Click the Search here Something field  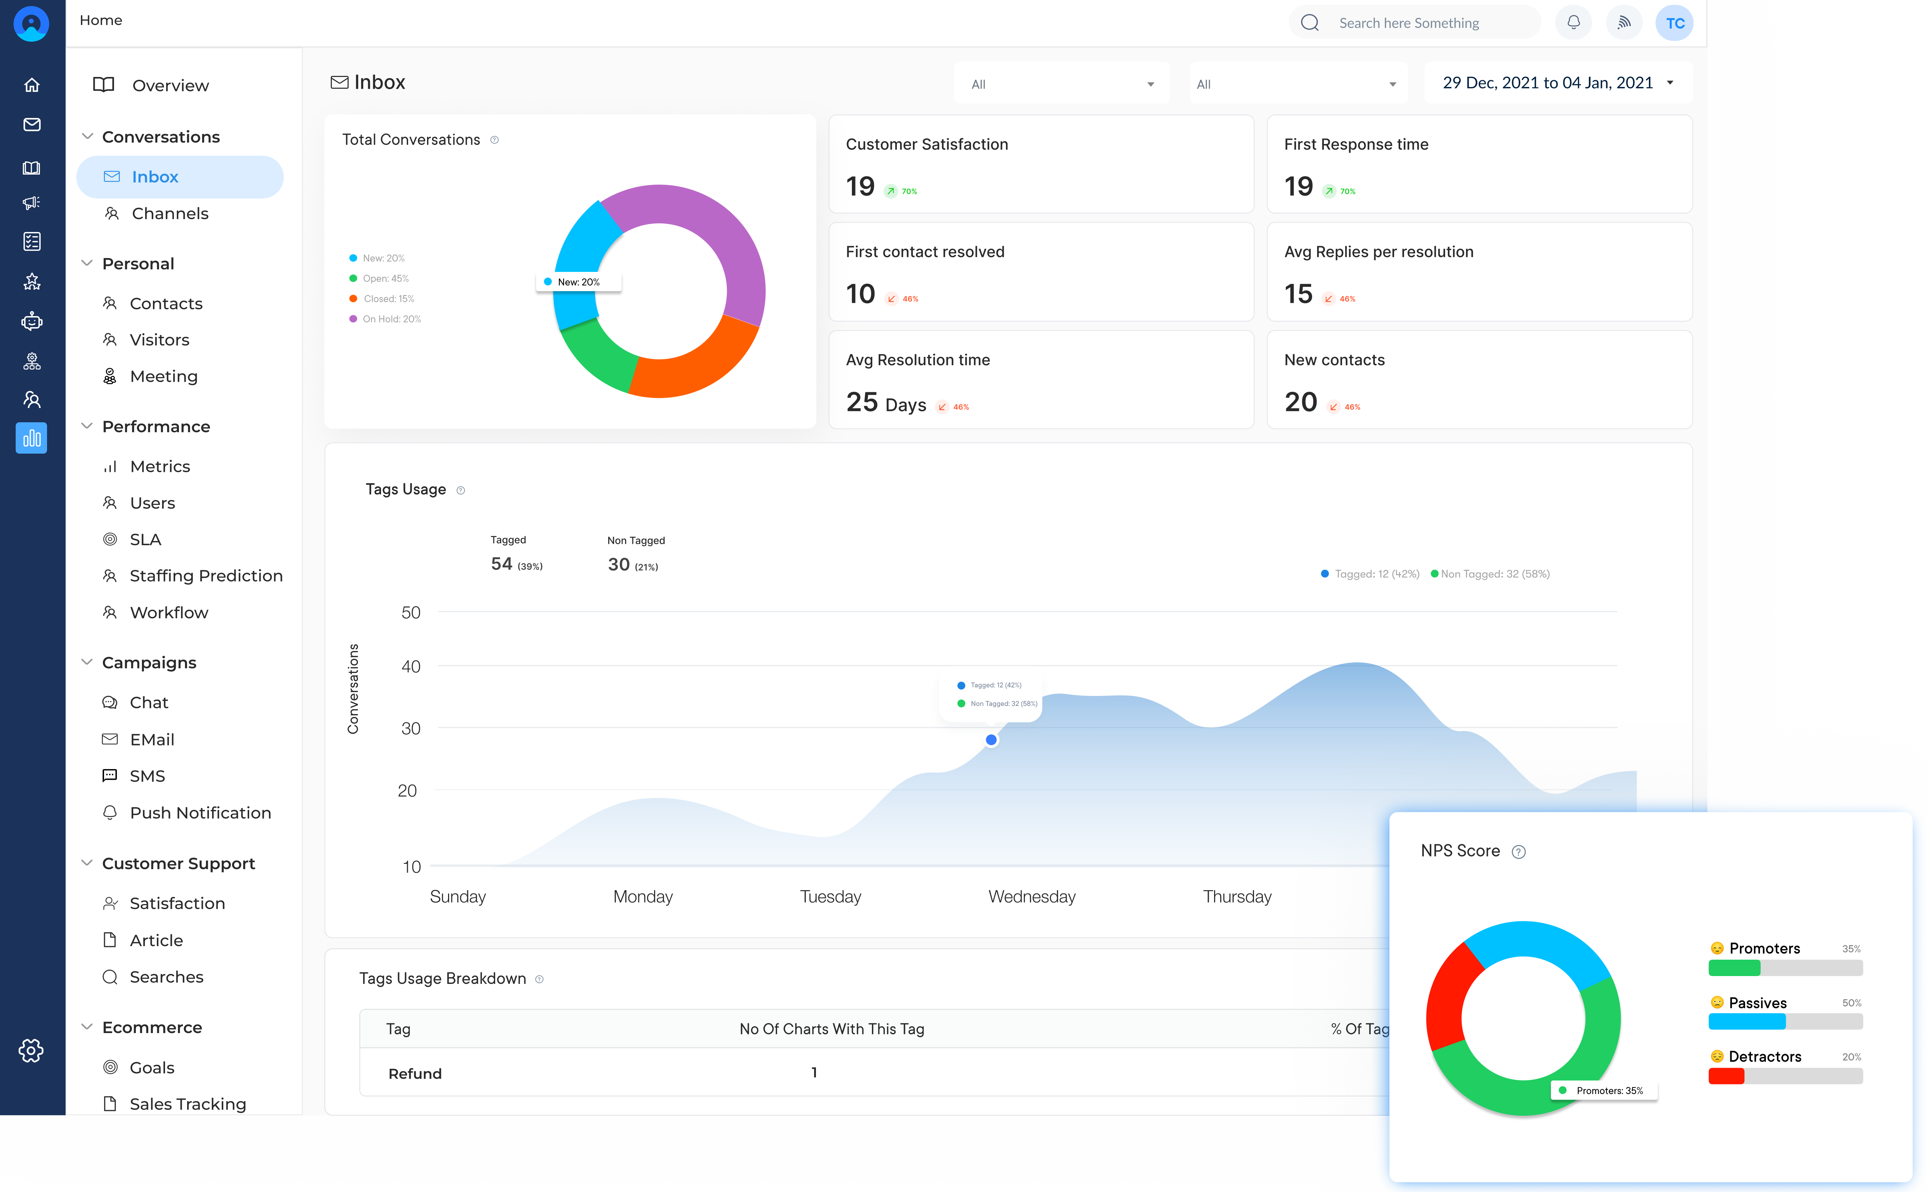coord(1414,23)
